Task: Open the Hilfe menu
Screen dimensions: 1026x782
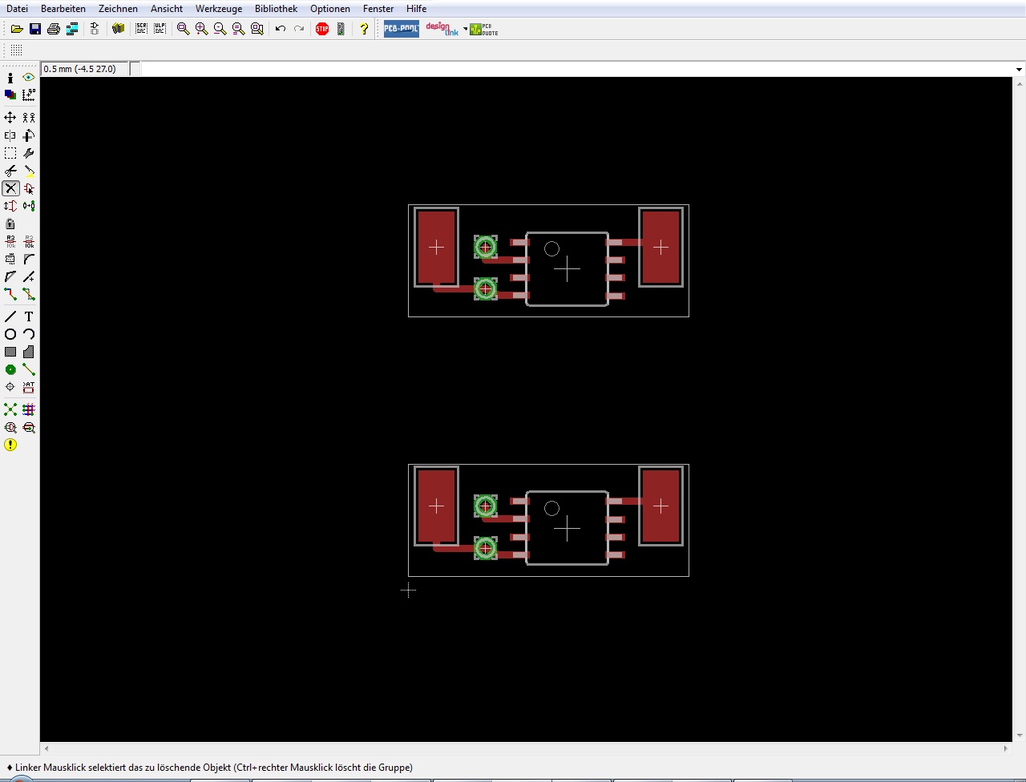Action: tap(416, 9)
